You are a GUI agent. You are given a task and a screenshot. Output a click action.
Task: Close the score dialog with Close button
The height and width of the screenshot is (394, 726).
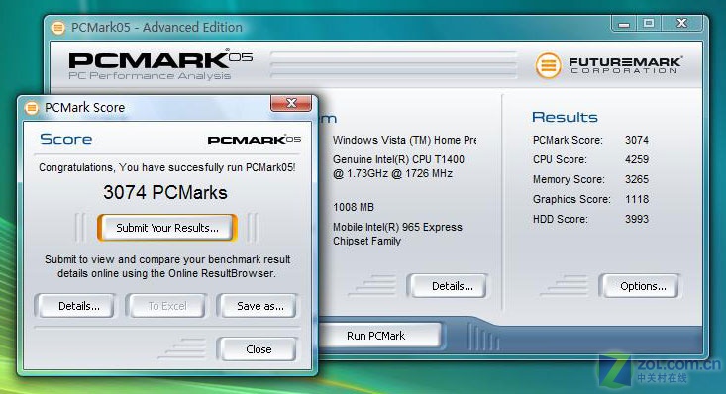[x=259, y=349]
